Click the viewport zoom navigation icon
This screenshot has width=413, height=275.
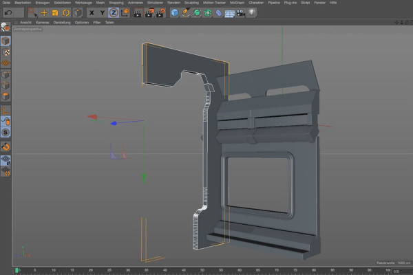coord(402,23)
